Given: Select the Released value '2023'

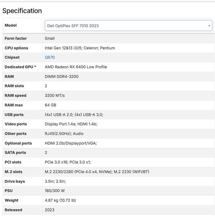Looking at the screenshot, I should click(50, 210).
